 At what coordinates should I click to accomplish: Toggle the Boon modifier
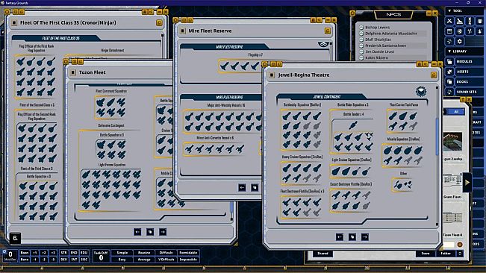point(25,253)
